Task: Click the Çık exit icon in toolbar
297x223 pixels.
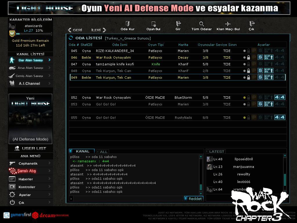Action: [x=252, y=24]
